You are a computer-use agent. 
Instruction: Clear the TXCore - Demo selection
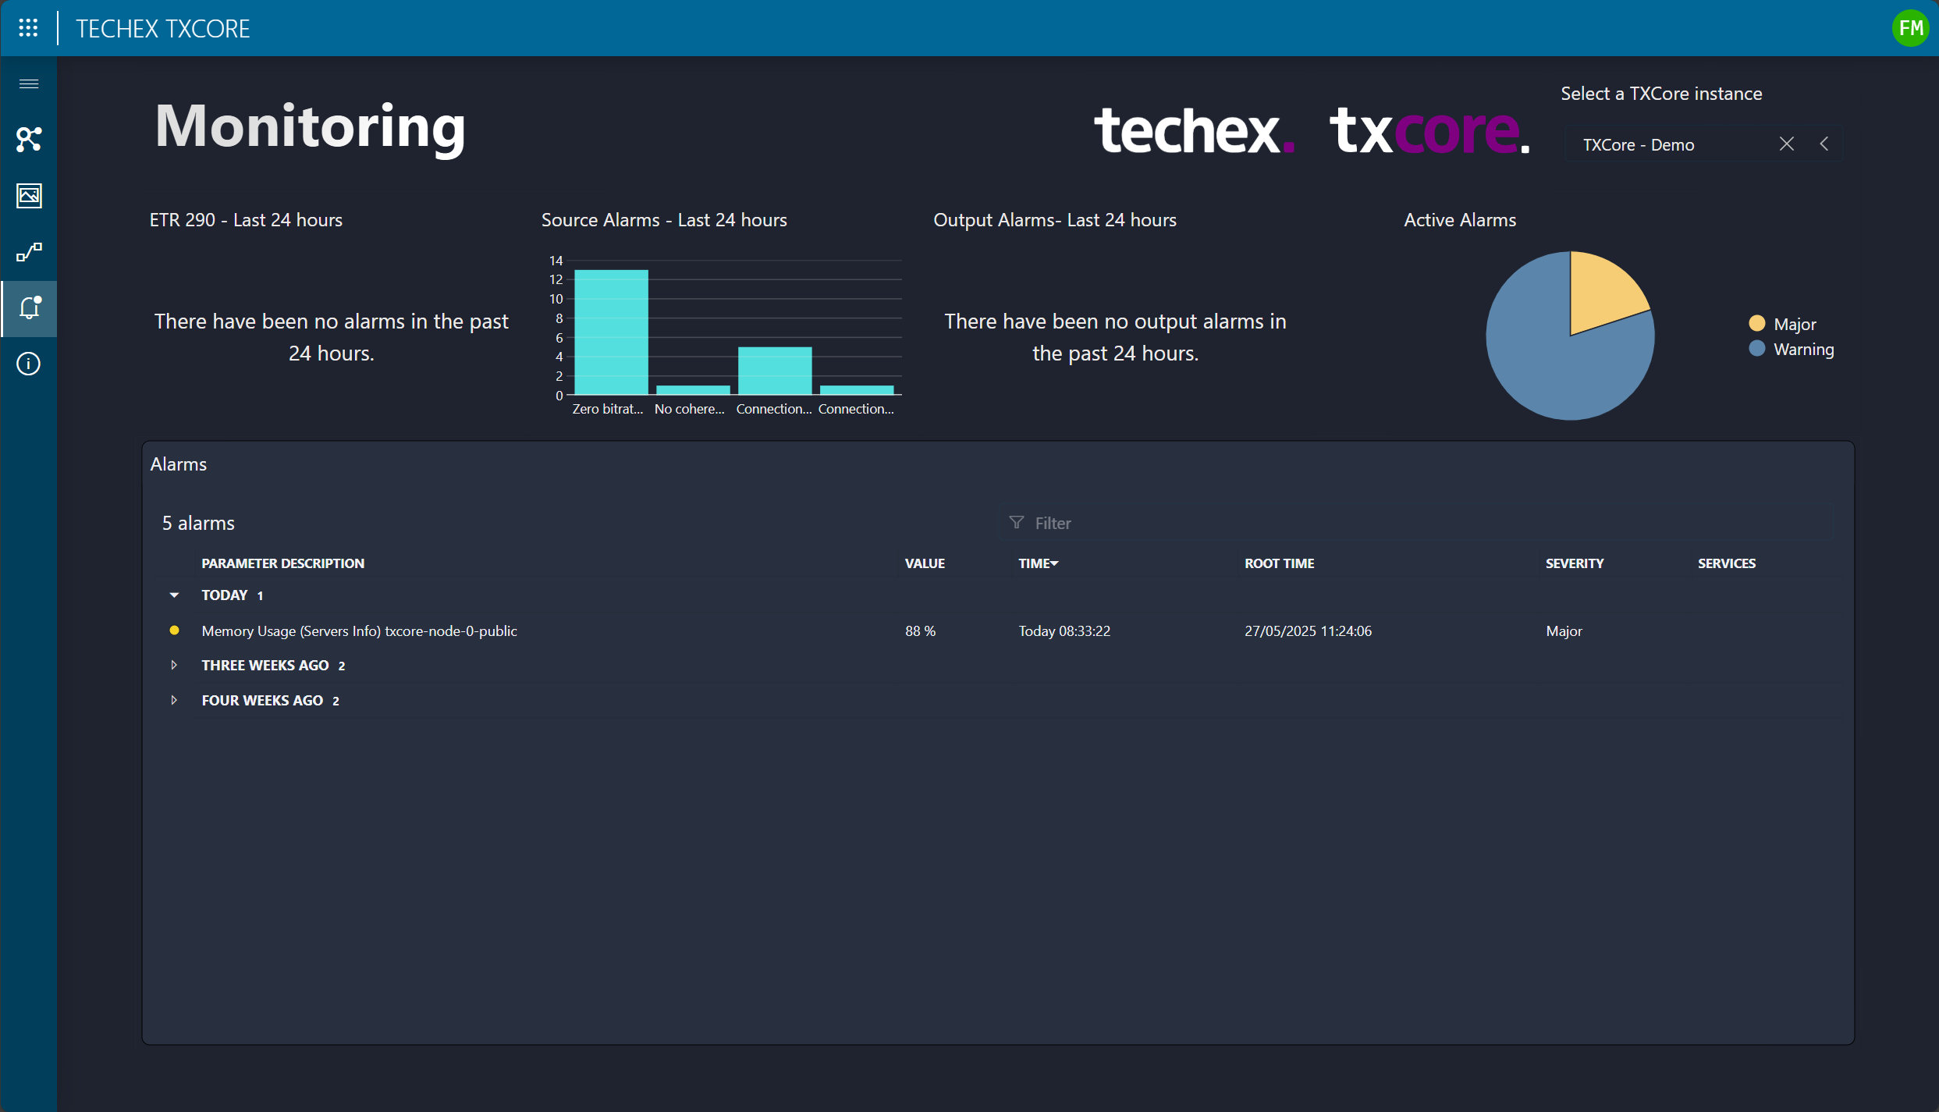coord(1786,144)
